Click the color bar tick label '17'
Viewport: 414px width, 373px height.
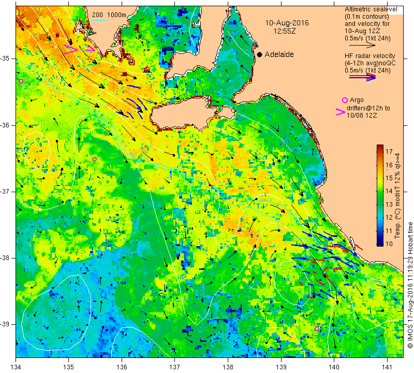[389, 151]
